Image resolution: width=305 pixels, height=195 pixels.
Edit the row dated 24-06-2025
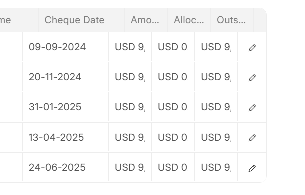tap(252, 168)
